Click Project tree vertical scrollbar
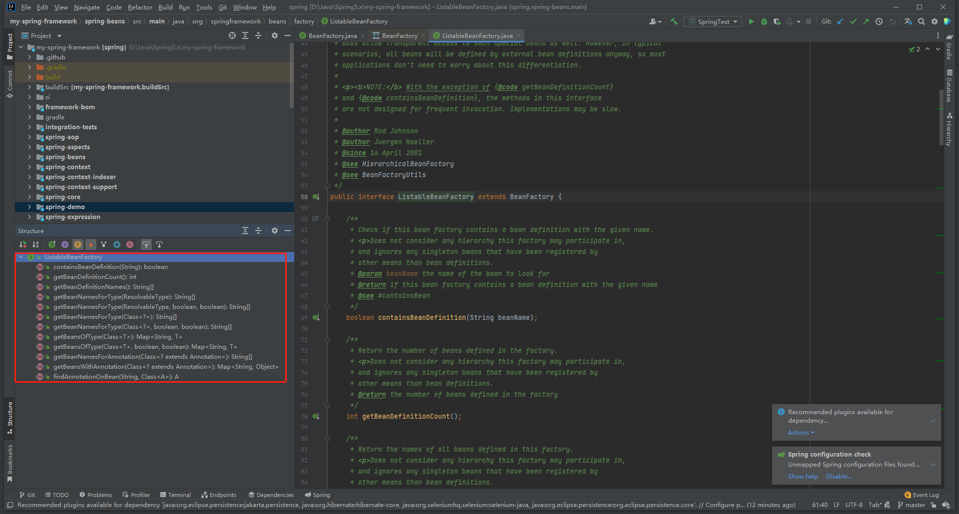This screenshot has width=959, height=514. pyautogui.click(x=292, y=75)
